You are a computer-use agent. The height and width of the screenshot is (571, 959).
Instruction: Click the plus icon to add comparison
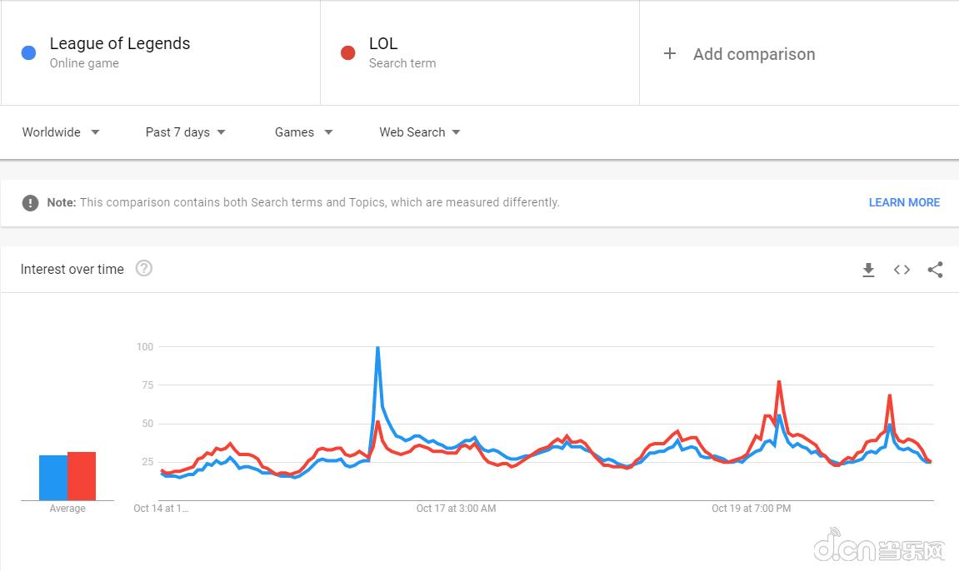click(669, 53)
